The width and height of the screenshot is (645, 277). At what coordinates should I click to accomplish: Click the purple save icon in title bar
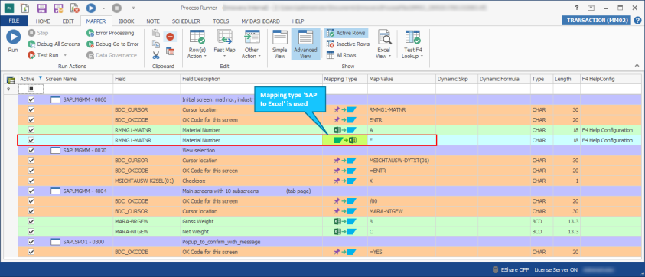[41, 8]
